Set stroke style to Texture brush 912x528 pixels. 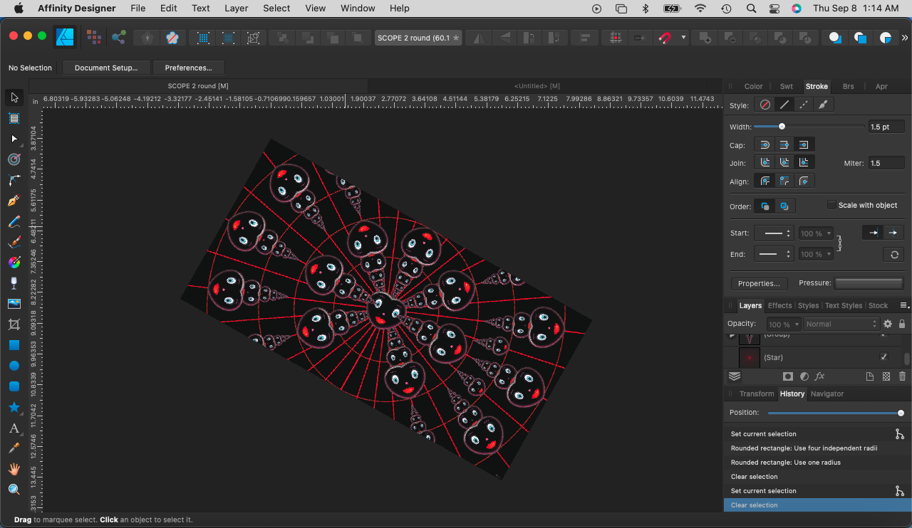pyautogui.click(x=824, y=105)
